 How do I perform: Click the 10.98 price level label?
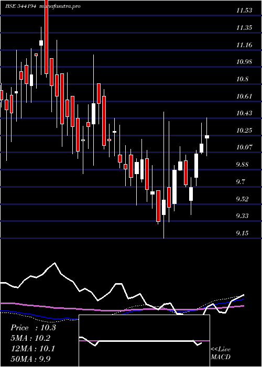[x=244, y=62]
